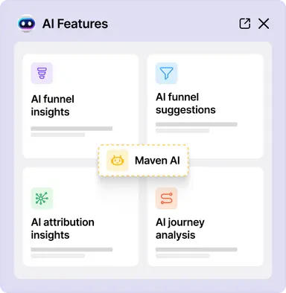Click the purple stacked funnel icon
Image resolution: width=286 pixels, height=293 pixels.
click(x=42, y=74)
